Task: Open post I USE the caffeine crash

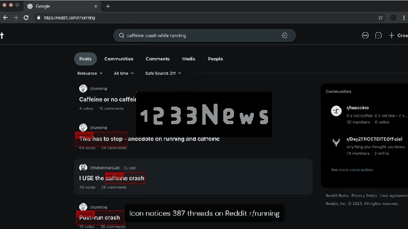Action: tap(112, 178)
